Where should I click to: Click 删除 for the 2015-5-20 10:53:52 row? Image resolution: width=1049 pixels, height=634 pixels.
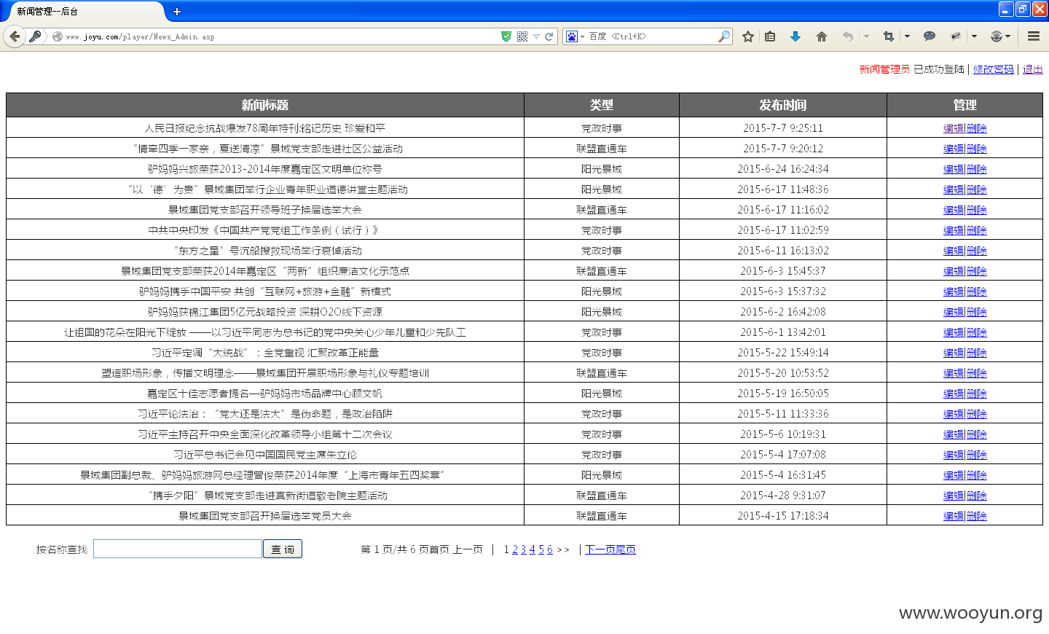pyautogui.click(x=977, y=373)
